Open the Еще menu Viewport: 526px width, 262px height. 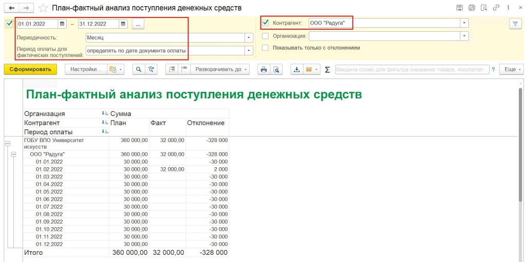[x=512, y=69]
